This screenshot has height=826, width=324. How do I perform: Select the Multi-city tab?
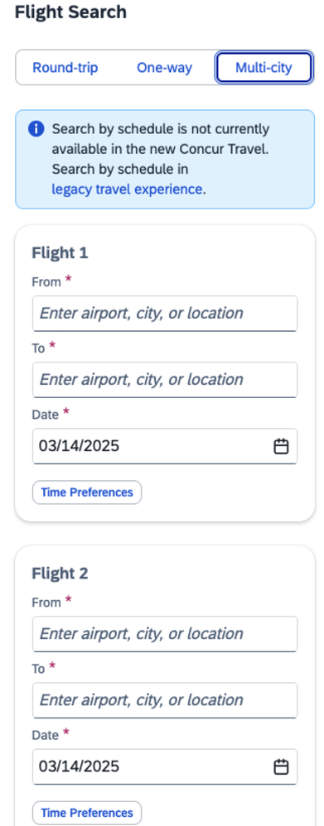(264, 67)
